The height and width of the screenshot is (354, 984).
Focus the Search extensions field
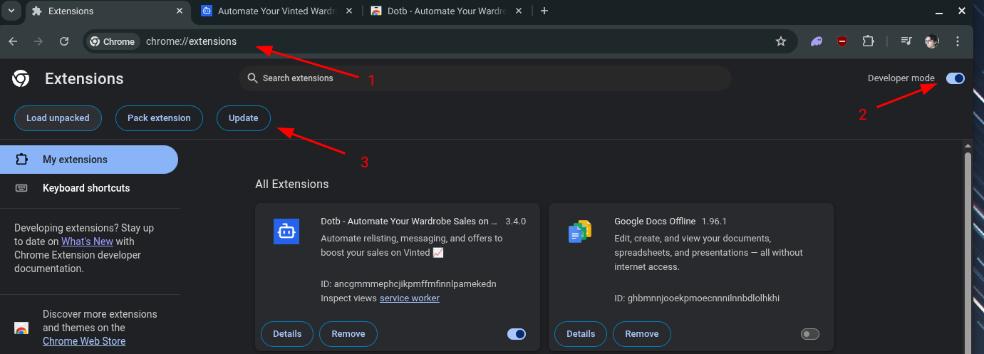click(485, 78)
